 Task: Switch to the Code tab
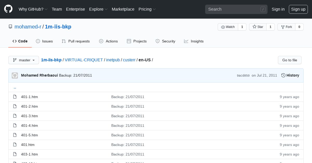tap(20, 41)
